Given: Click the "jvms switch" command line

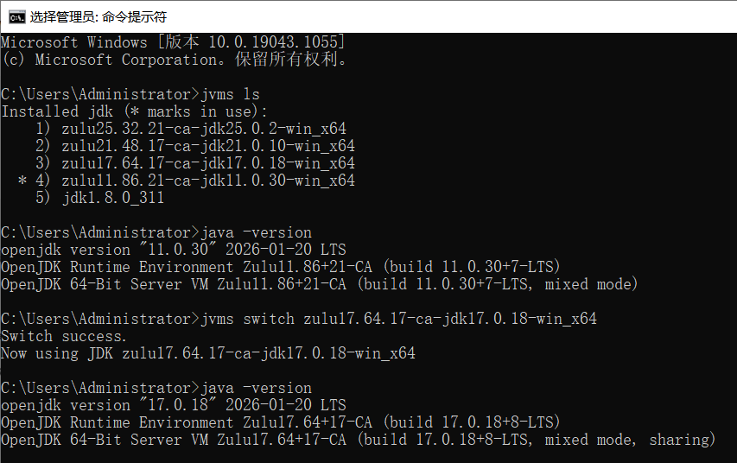Looking at the screenshot, I should pos(397,319).
